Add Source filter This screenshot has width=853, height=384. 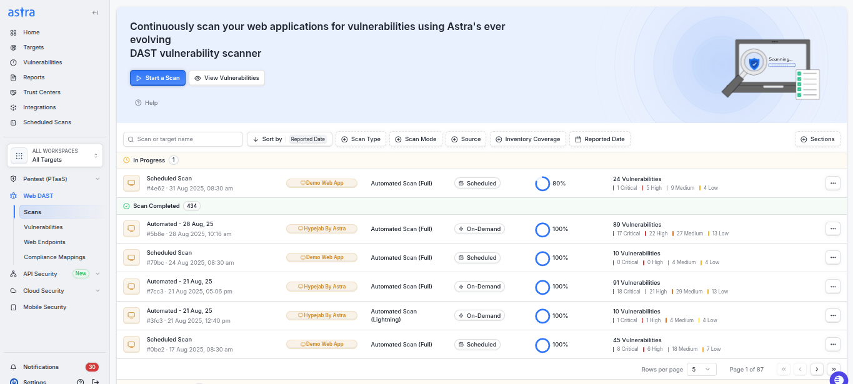pos(466,139)
